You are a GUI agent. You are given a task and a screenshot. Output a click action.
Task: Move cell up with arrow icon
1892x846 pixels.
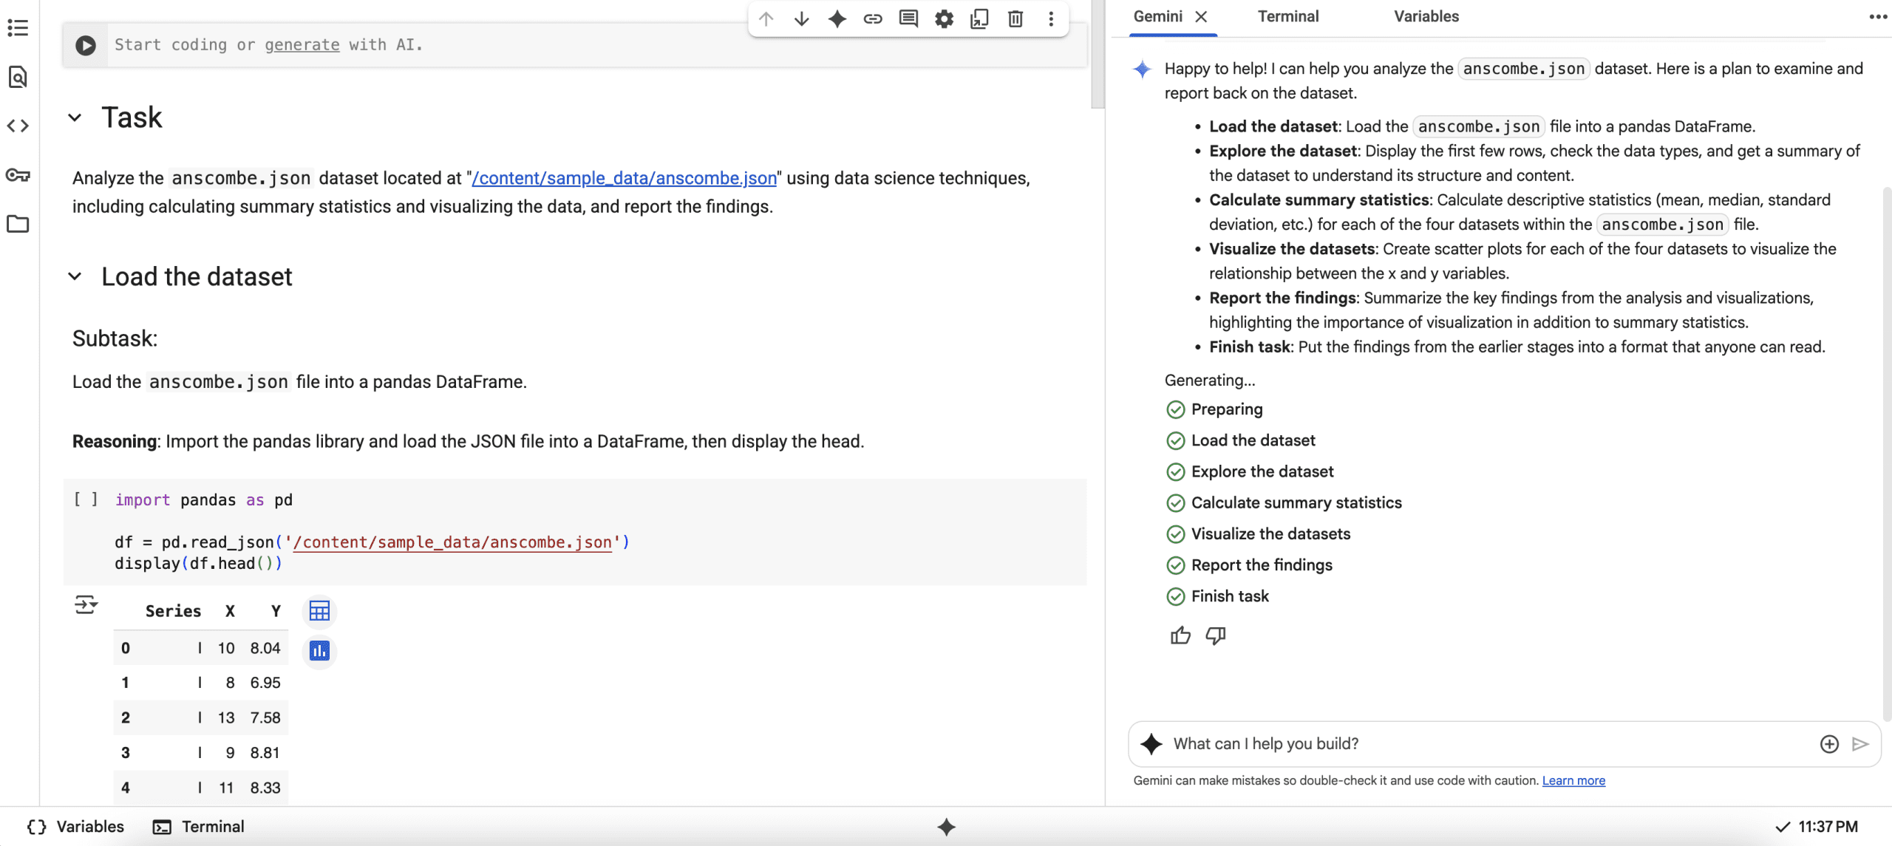[766, 18]
